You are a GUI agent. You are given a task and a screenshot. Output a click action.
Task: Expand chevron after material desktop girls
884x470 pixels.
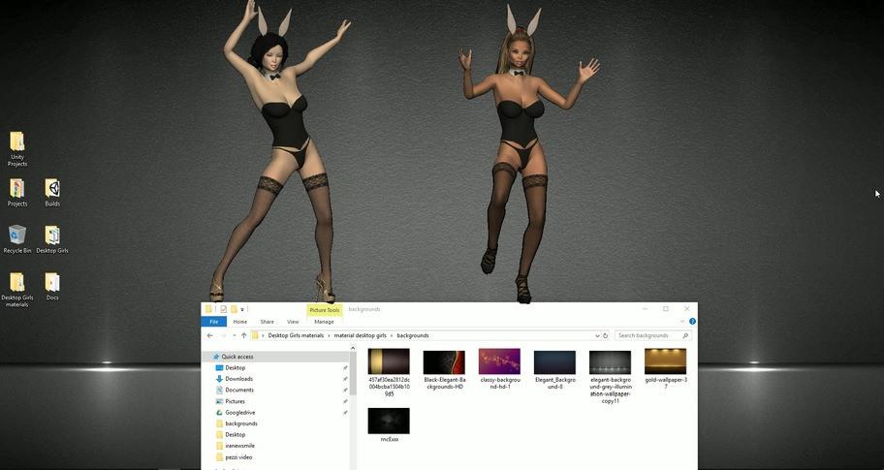click(x=392, y=335)
